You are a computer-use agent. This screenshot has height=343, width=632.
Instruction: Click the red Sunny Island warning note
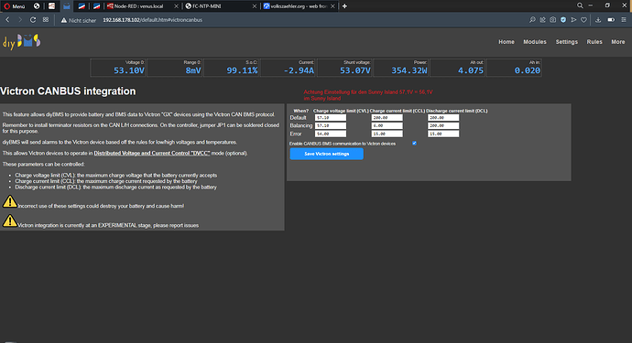coord(368,95)
